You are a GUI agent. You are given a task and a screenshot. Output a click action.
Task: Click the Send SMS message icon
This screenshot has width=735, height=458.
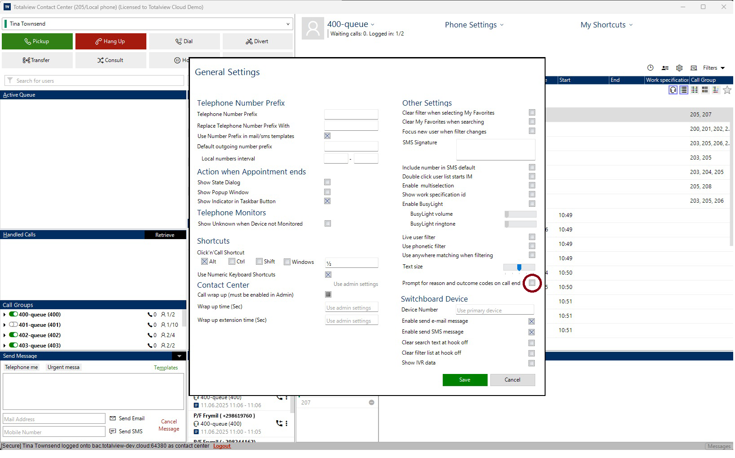pos(113,431)
